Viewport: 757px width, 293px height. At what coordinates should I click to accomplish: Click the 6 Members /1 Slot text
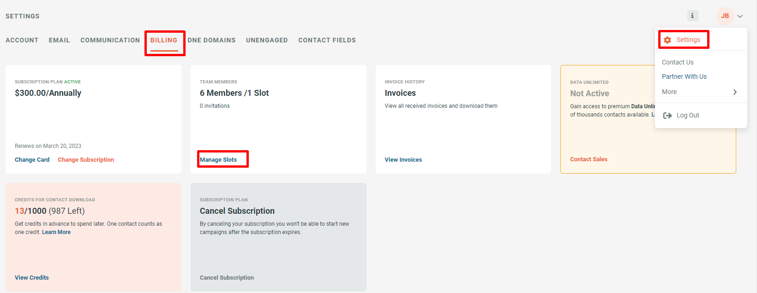[x=234, y=93]
